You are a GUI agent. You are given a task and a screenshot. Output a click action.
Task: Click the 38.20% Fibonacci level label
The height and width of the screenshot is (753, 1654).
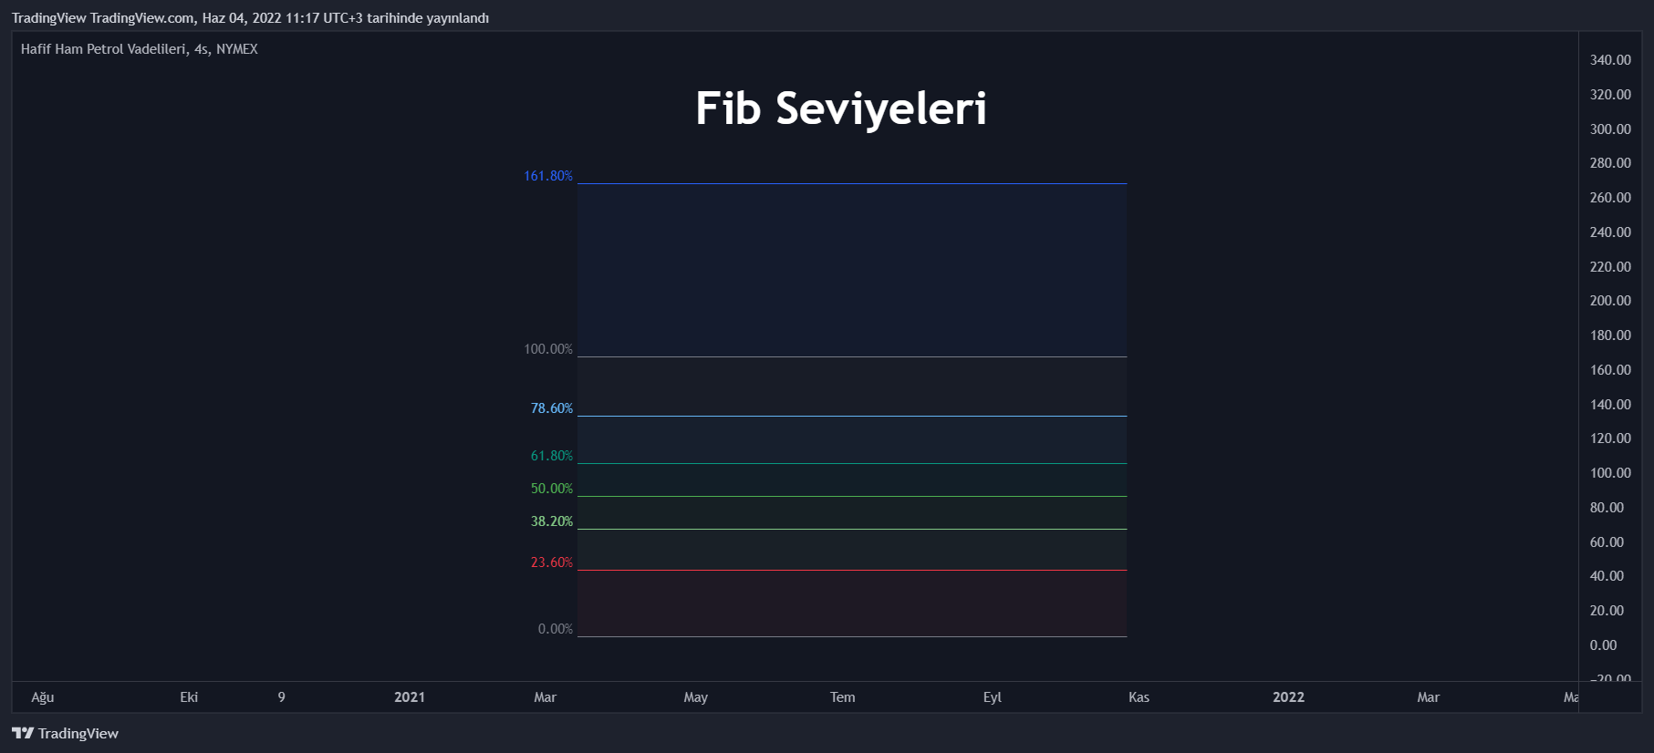(552, 521)
